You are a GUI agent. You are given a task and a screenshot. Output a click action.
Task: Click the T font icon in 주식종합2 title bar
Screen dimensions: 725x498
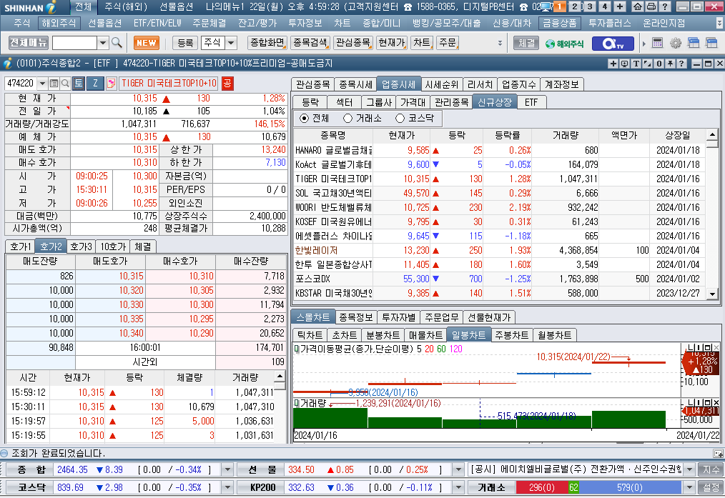click(x=636, y=64)
